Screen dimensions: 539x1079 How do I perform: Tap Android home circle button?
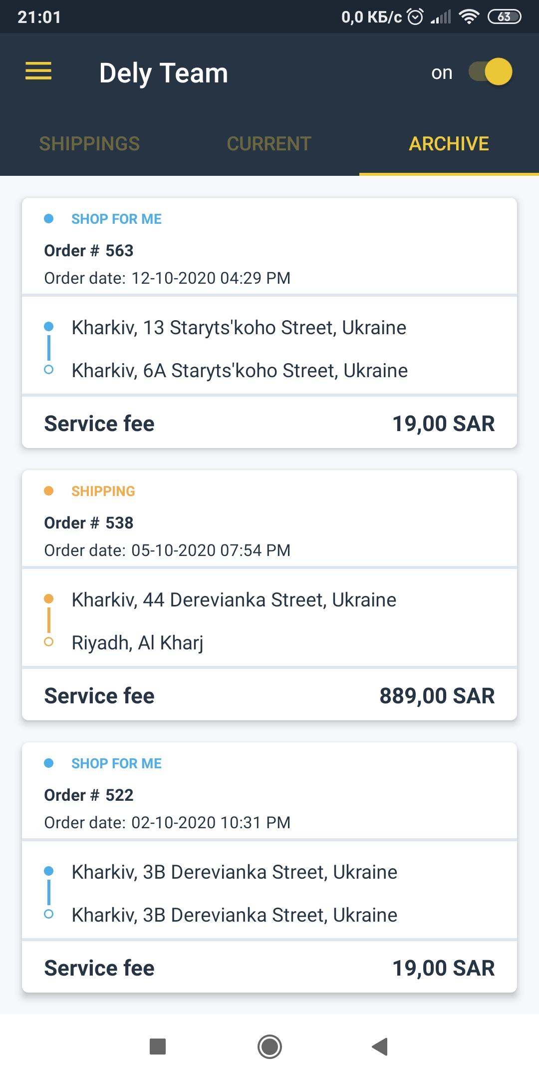(x=269, y=1047)
